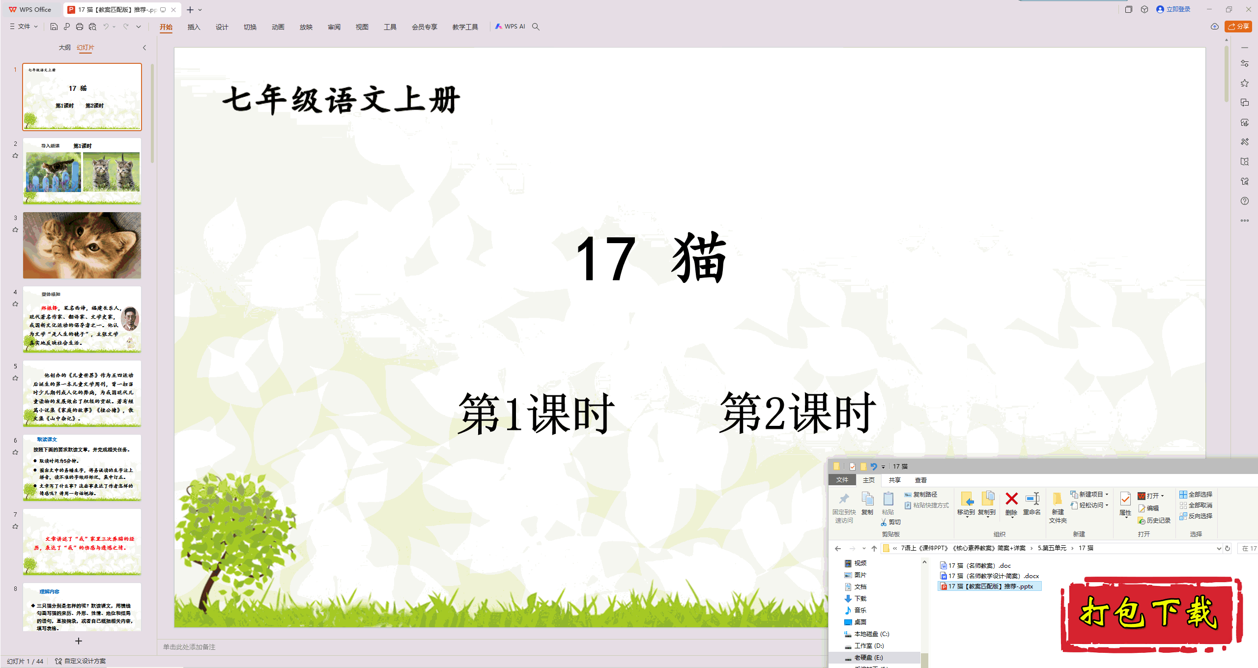
Task: Toggle the star marker beside slide 3
Action: pos(15,230)
